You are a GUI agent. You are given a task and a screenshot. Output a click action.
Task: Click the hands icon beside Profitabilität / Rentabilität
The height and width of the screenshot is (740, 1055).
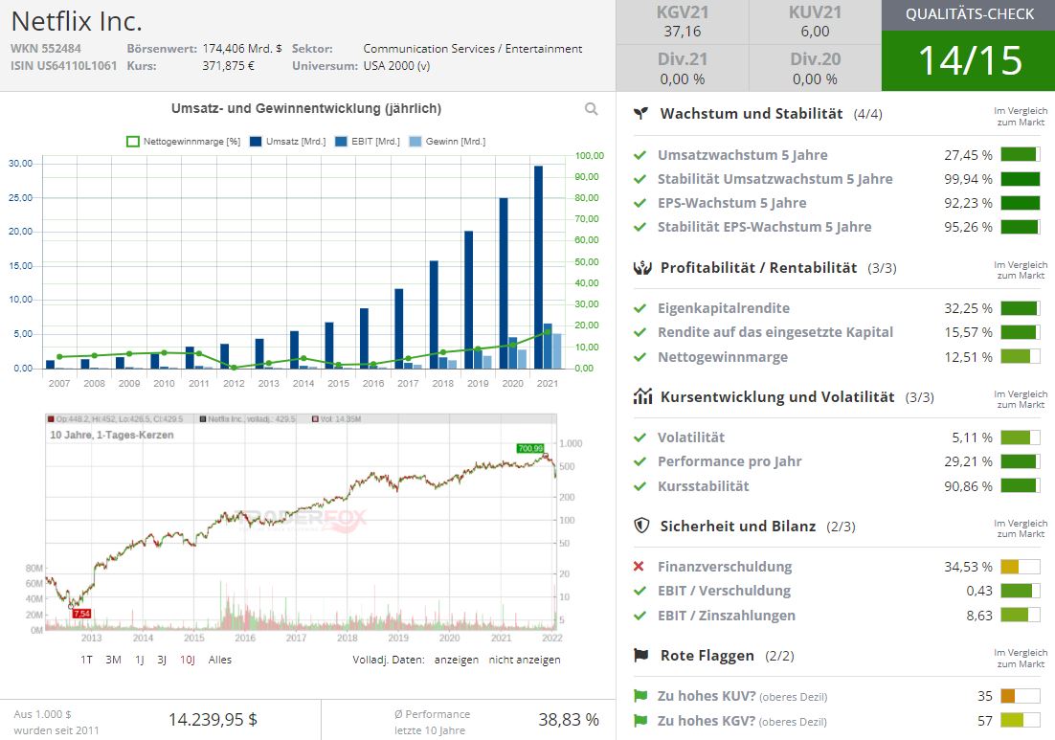click(641, 268)
